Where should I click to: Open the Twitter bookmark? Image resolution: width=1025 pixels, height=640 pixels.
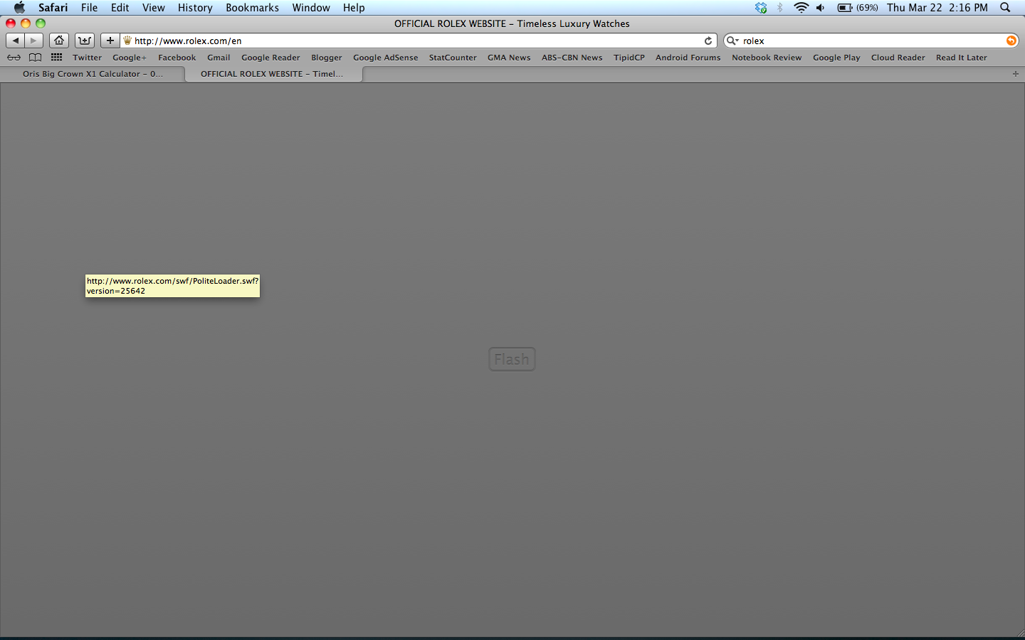[x=87, y=58]
